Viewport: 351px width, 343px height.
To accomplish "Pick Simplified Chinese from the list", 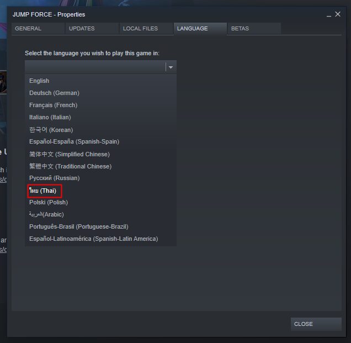I will (101, 154).
